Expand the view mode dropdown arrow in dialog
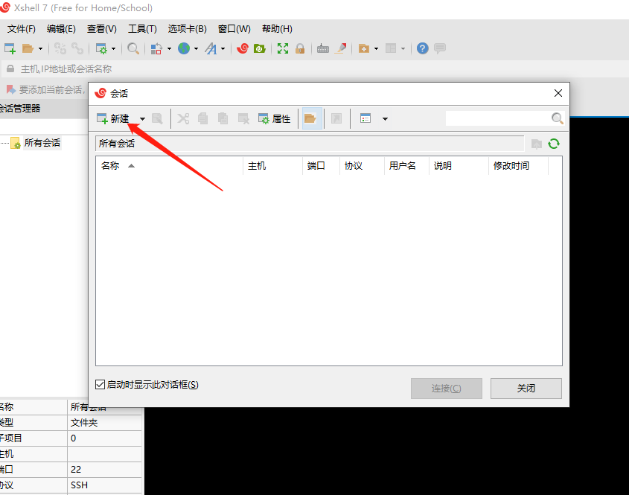The image size is (629, 495). pyautogui.click(x=385, y=119)
